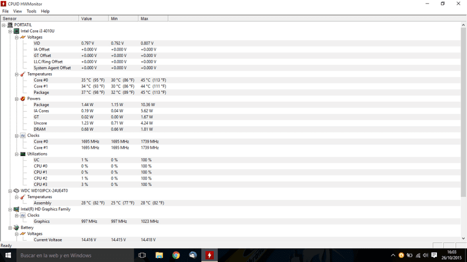
Task: Collapse the Powers section
Action: coord(17,99)
